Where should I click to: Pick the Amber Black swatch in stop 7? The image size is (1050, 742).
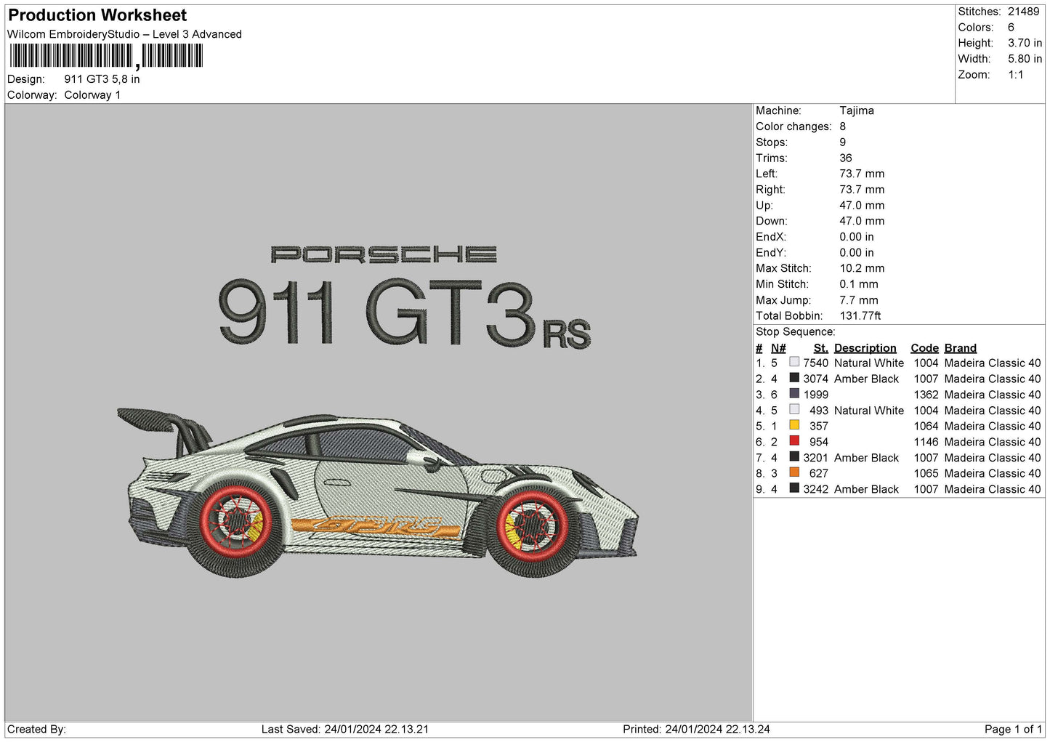pos(794,457)
